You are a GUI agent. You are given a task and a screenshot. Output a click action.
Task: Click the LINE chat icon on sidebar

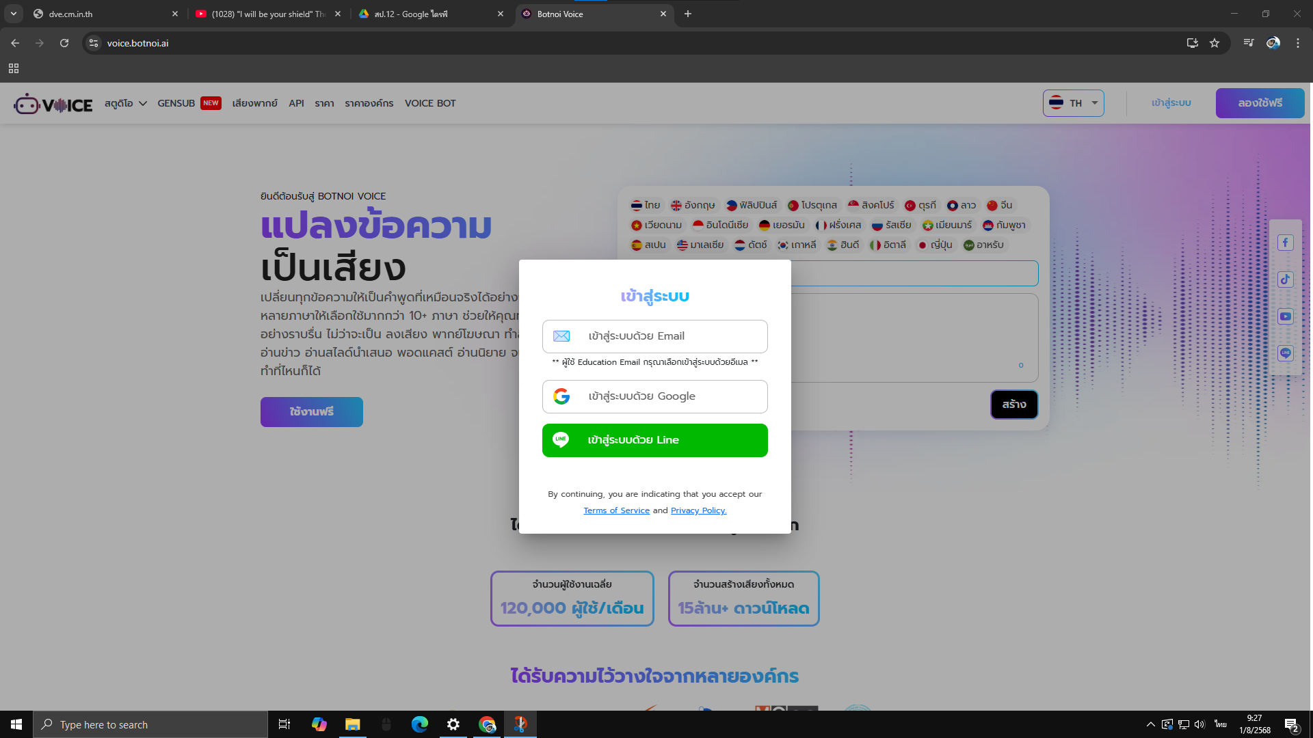(1286, 353)
